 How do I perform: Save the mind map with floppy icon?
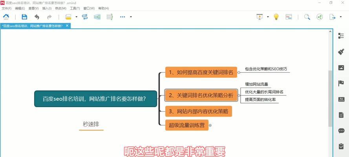point(24,17)
